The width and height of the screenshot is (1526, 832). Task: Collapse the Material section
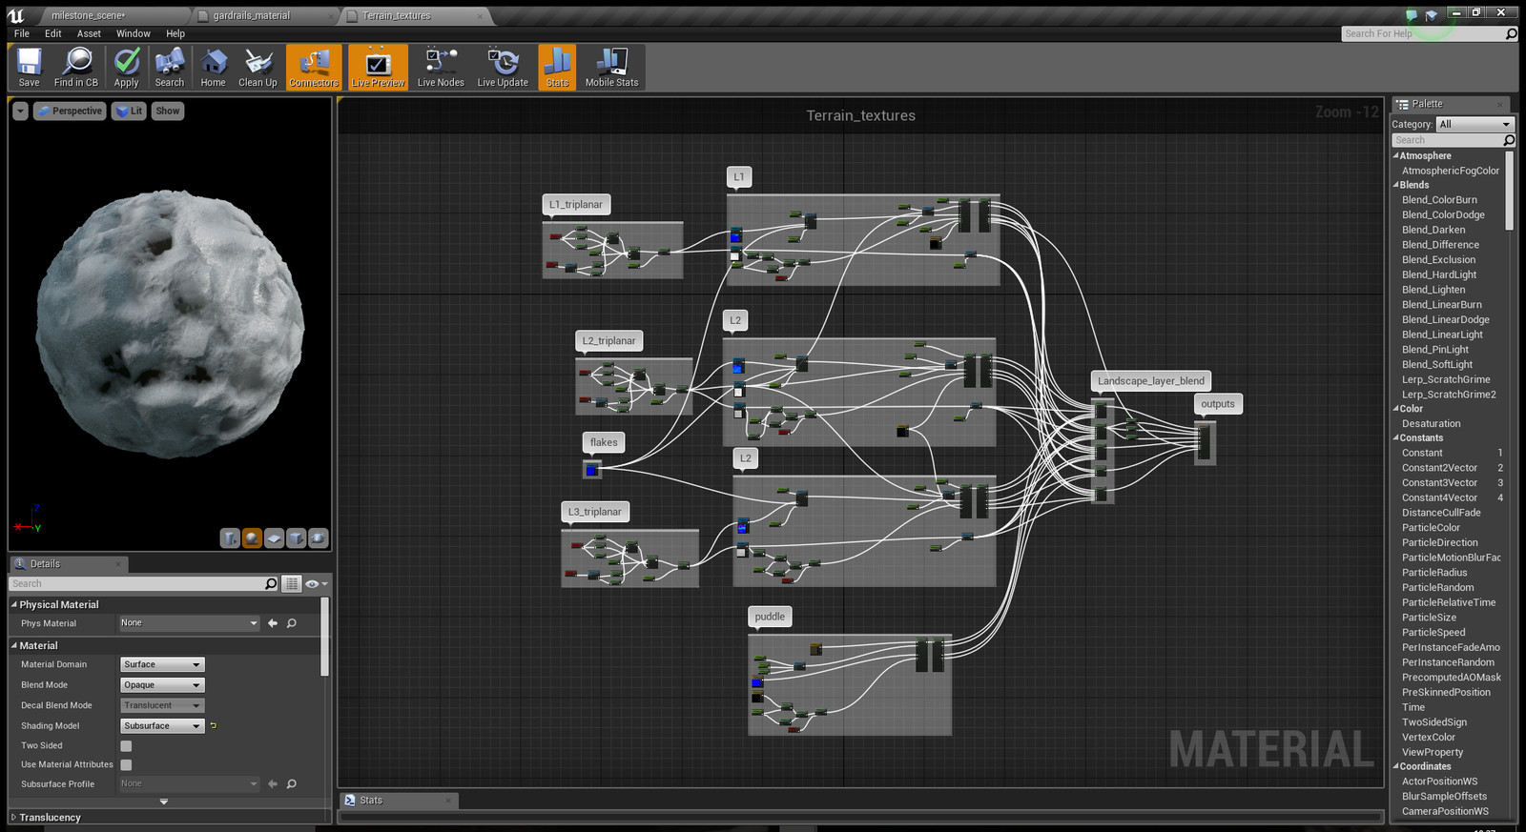14,645
